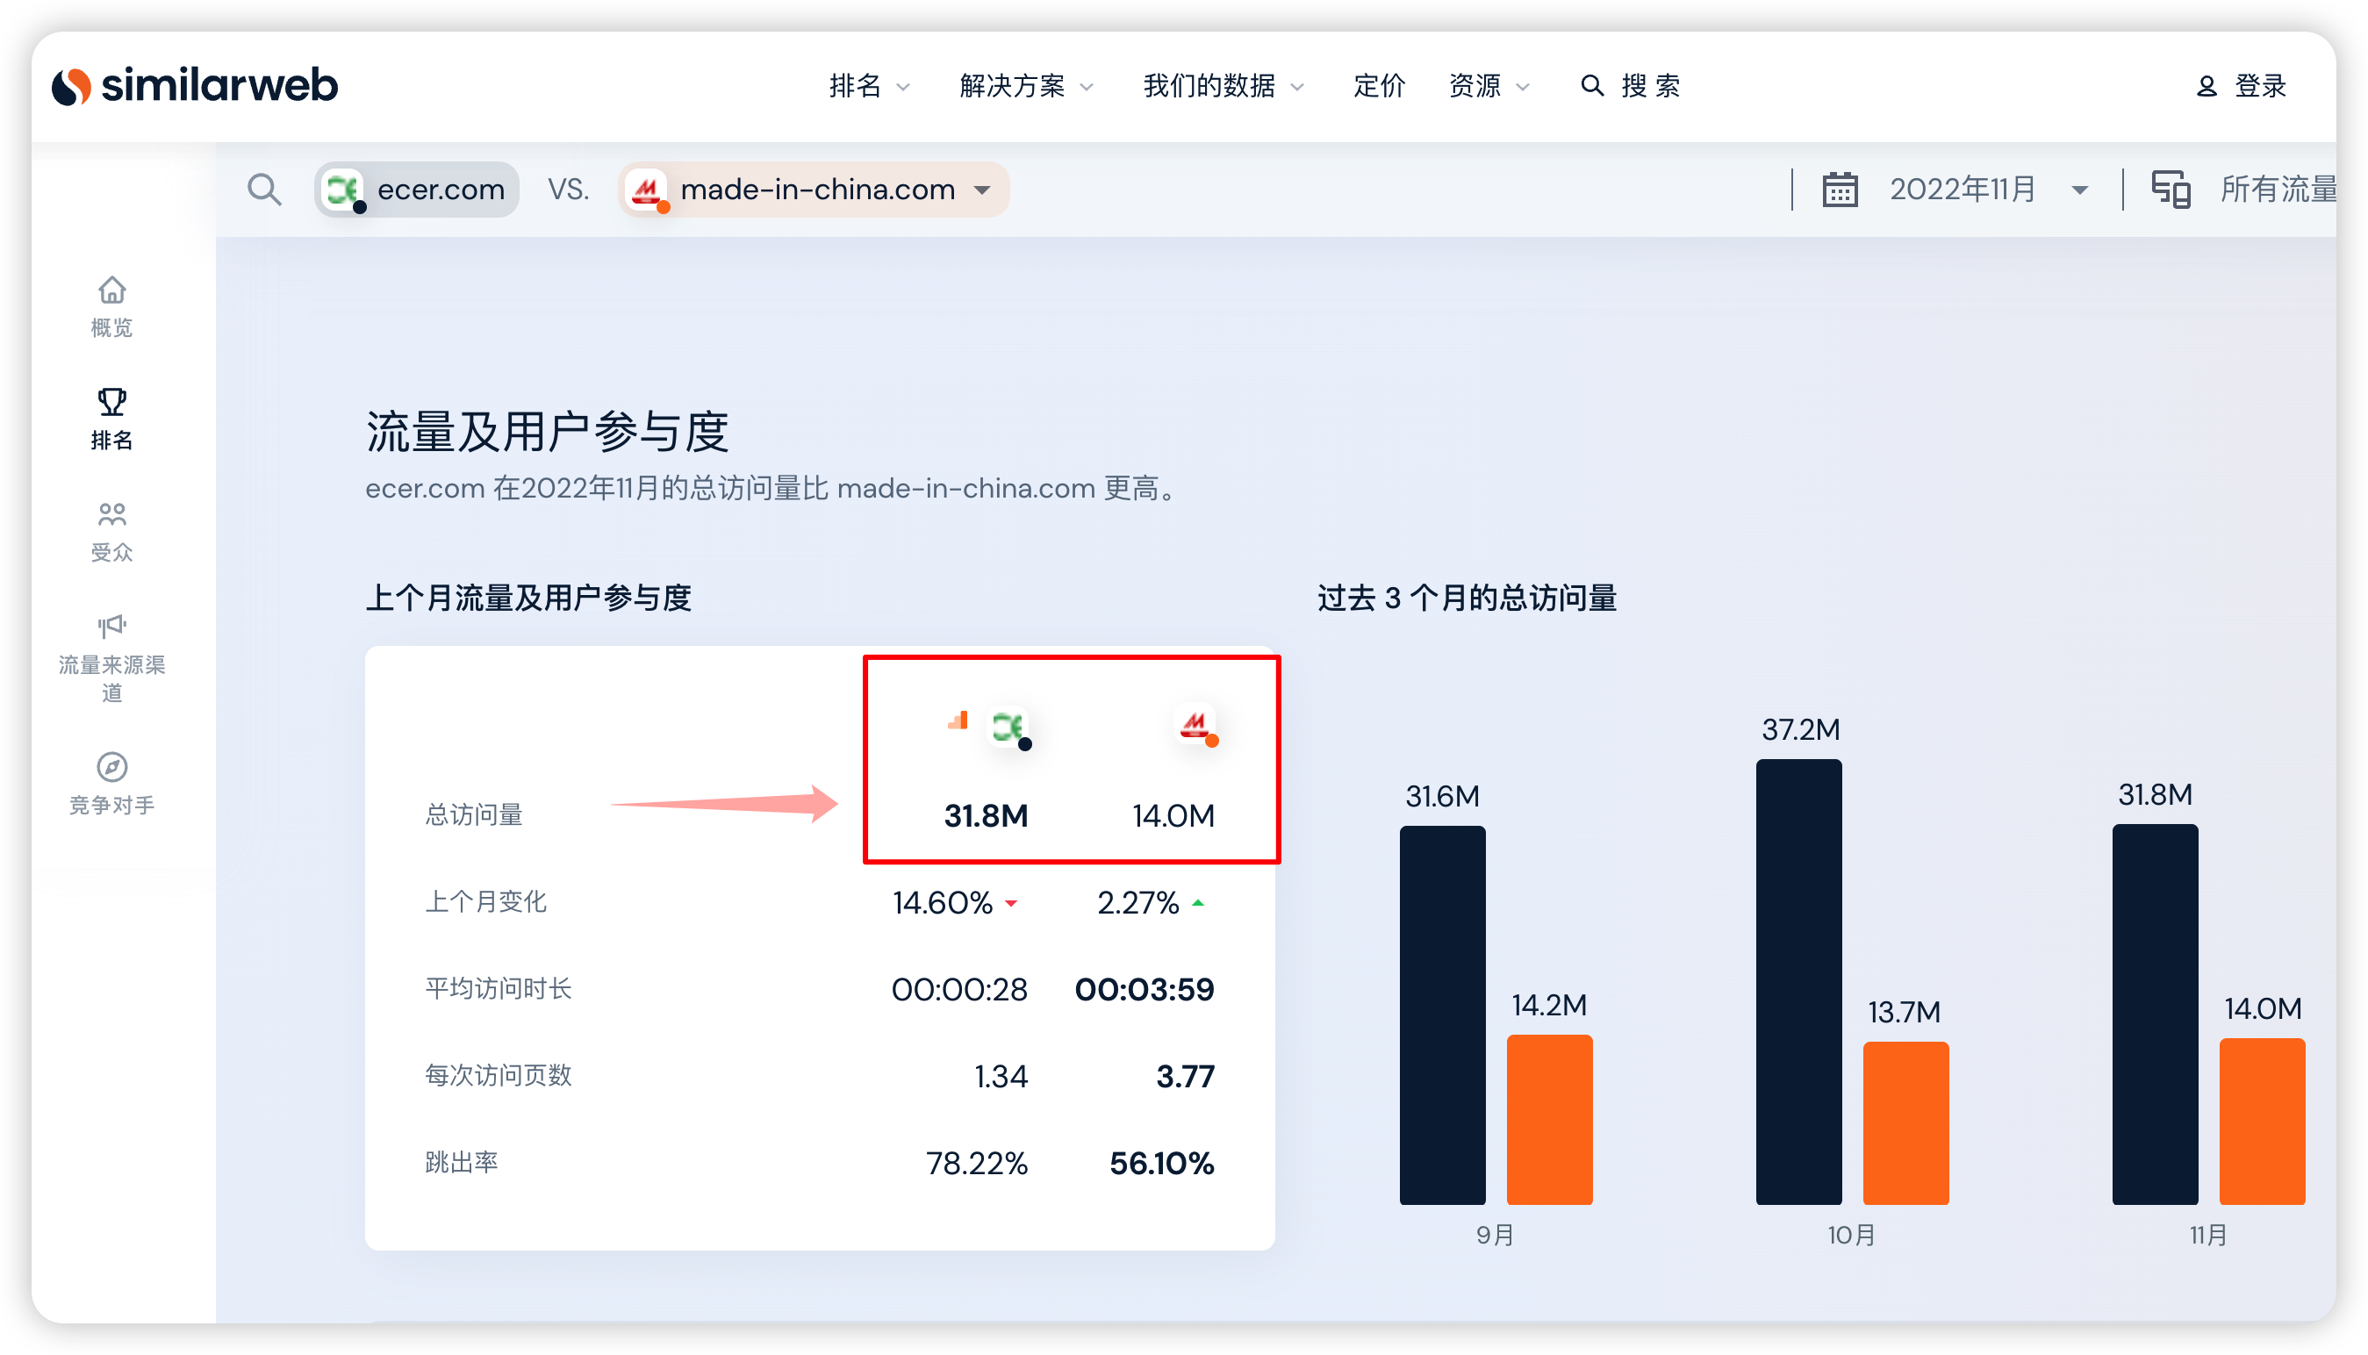The height and width of the screenshot is (1355, 2368).
Task: Click the red down arrow next to 14.60%
Action: tap(1010, 903)
